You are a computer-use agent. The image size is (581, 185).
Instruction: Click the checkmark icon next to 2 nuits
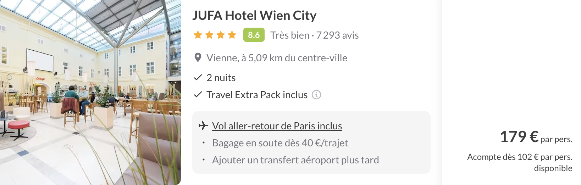(x=198, y=77)
